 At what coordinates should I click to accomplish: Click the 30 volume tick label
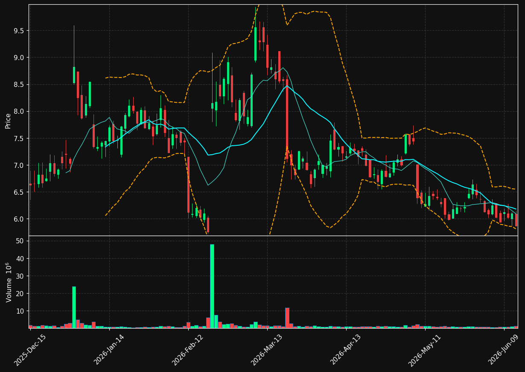pos(21,276)
